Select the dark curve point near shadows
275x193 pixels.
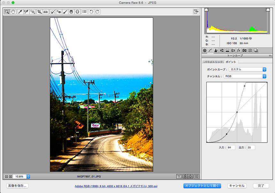227,134
